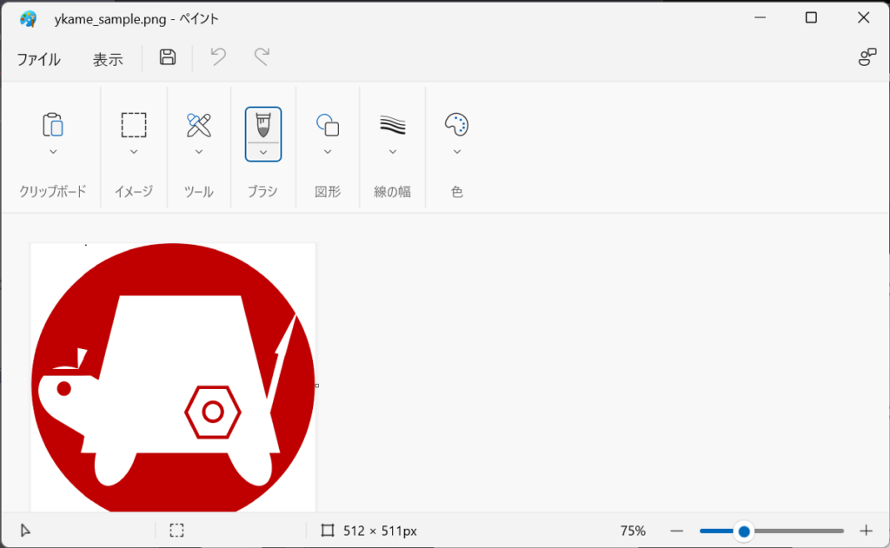Image resolution: width=890 pixels, height=548 pixels.
Task: Select the rectangular selection icon
Action: point(134,125)
